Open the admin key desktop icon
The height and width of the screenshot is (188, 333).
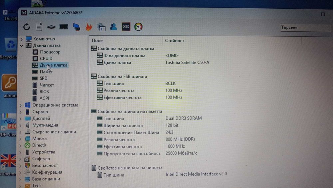[9, 85]
